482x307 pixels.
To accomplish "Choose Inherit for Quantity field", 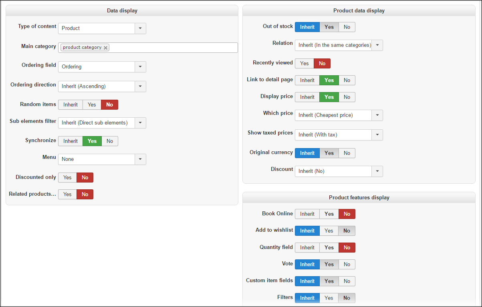I will coord(307,248).
